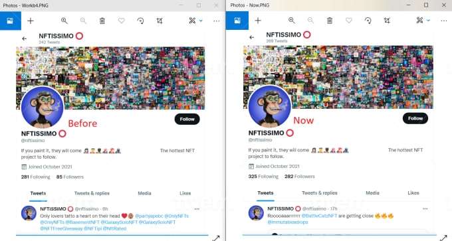The width and height of the screenshot is (452, 241).
Task: Open 282 Followers list in Now profile
Action: [300, 176]
